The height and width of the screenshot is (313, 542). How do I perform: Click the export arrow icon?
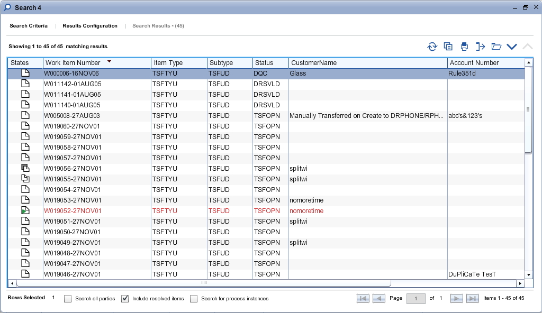[480, 47]
